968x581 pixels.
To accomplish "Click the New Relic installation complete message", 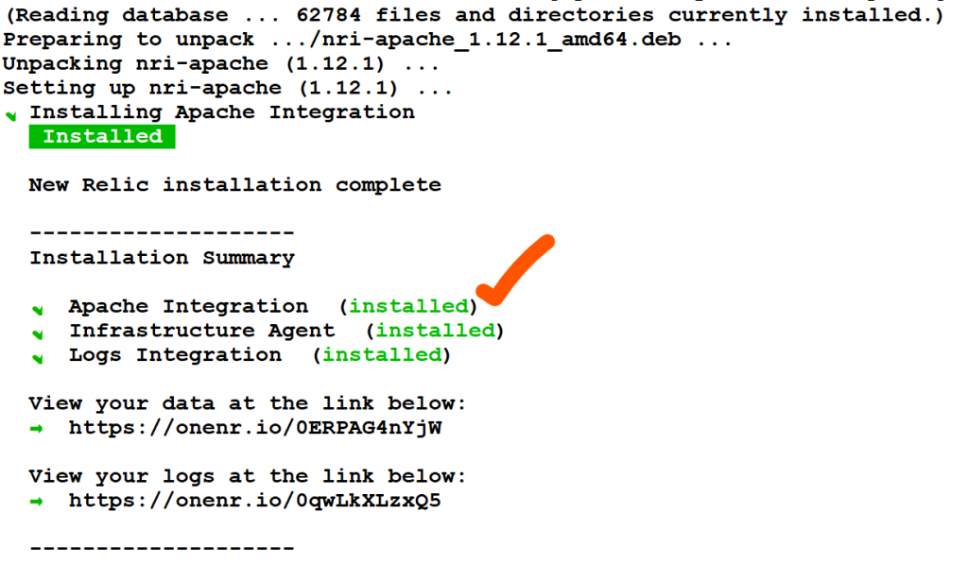I will (x=234, y=185).
